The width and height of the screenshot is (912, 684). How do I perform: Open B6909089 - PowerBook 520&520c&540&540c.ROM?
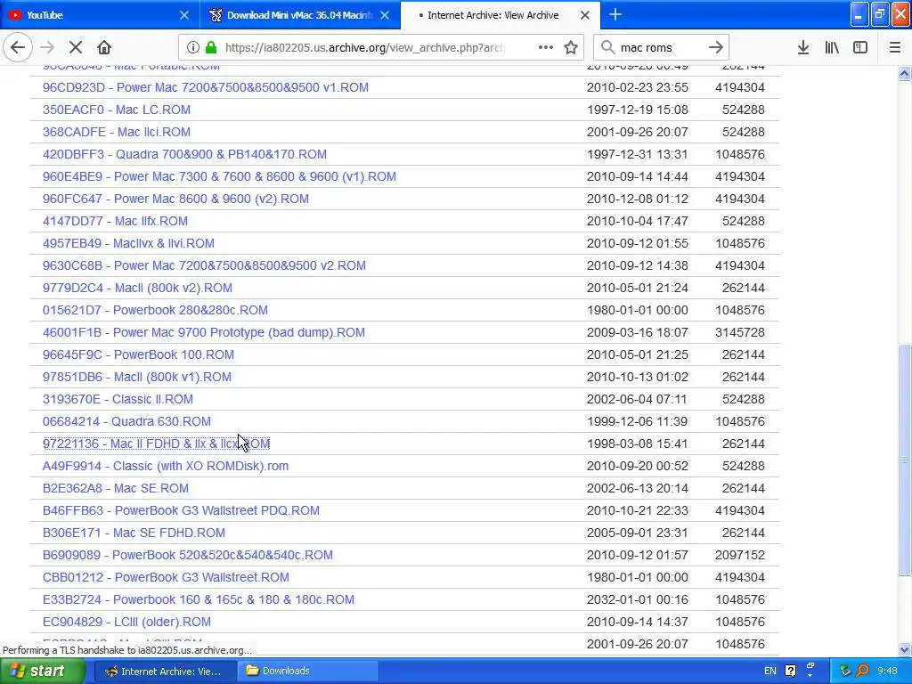tap(188, 555)
